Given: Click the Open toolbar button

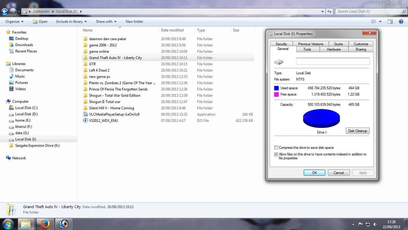Looking at the screenshot, I should point(40,22).
